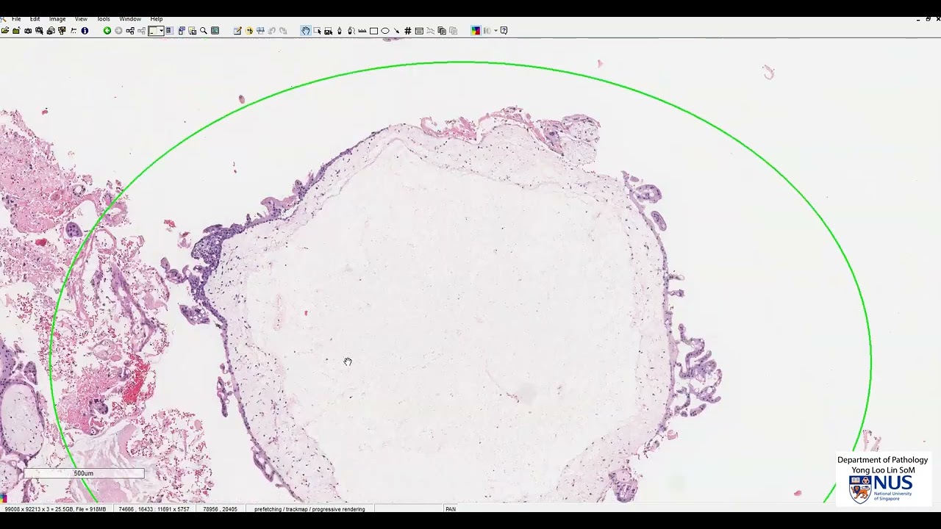Click the magnifier glass toolbar icon
Screen dimensions: 941x529
pyautogui.click(x=204, y=31)
